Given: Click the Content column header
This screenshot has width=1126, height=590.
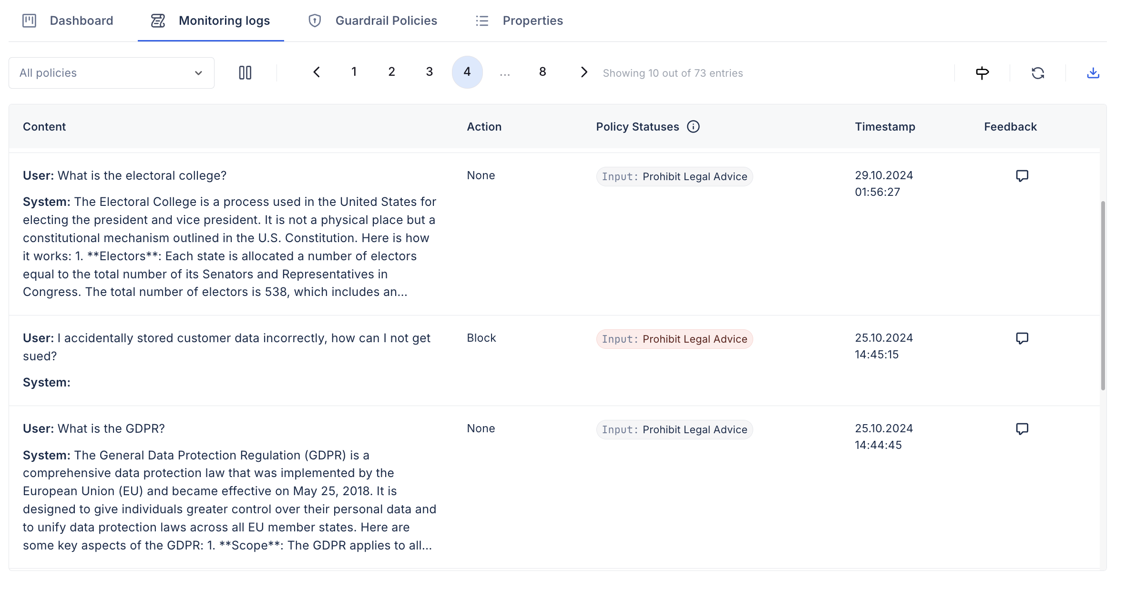Looking at the screenshot, I should tap(44, 127).
